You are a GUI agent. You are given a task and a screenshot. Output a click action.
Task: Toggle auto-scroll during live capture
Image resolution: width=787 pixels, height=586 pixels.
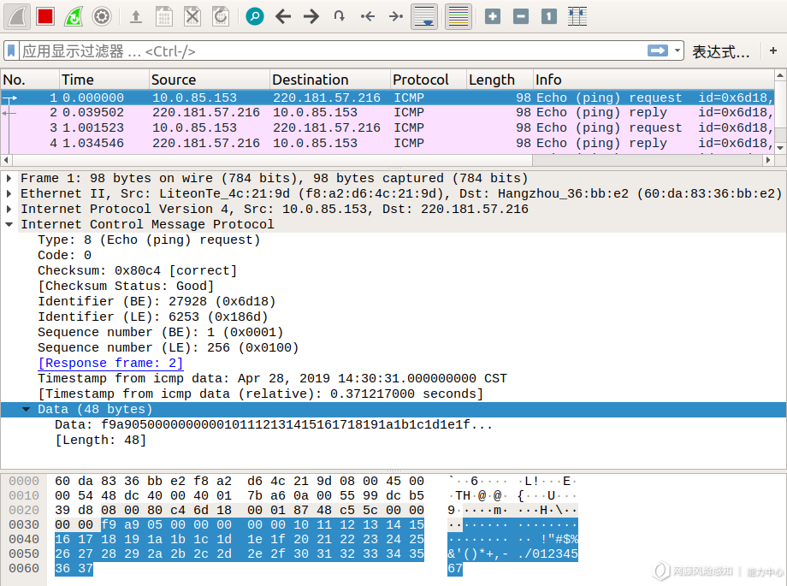[x=424, y=16]
